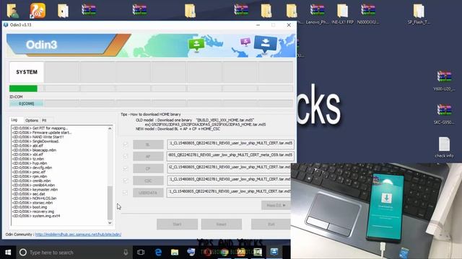The height and width of the screenshot is (259, 462).
Task: Click the Reset button in Odin
Action: (222, 224)
